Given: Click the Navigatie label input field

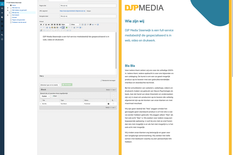Looking at the screenshot, I should click(x=88, y=16).
